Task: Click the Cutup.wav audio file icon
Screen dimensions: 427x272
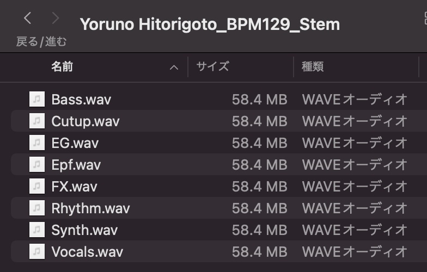Action: (37, 121)
